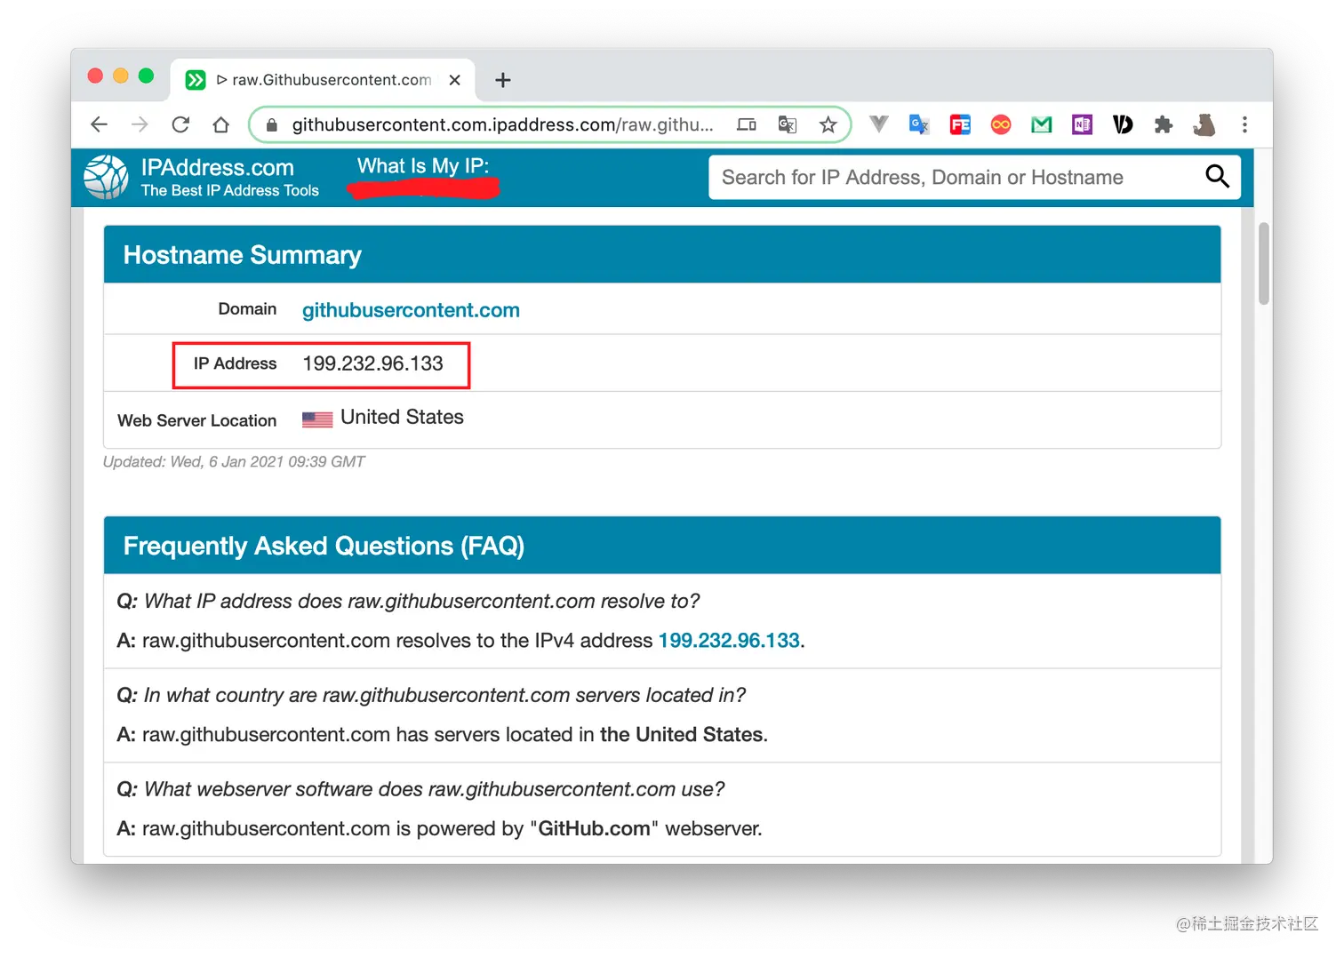Open the Extensions puzzle piece menu
The height and width of the screenshot is (958, 1344).
(x=1164, y=124)
